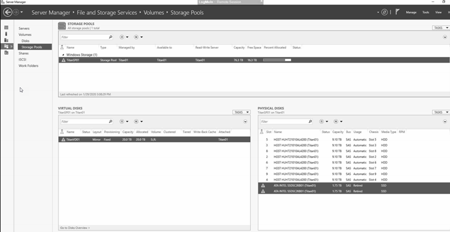This screenshot has height=232, width=450.
Task: Select the HGST disk in Slot 5
Action: (x=354, y=139)
